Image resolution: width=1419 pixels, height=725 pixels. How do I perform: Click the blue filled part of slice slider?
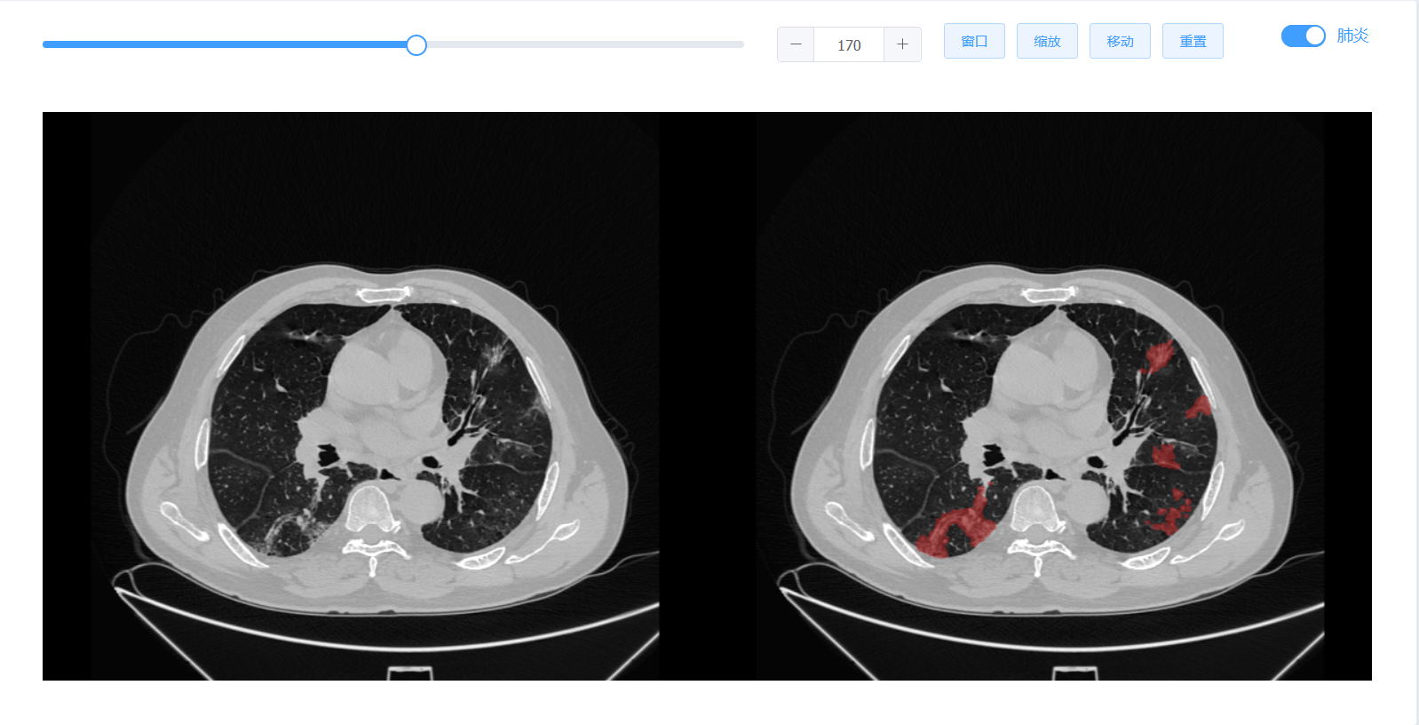[222, 44]
